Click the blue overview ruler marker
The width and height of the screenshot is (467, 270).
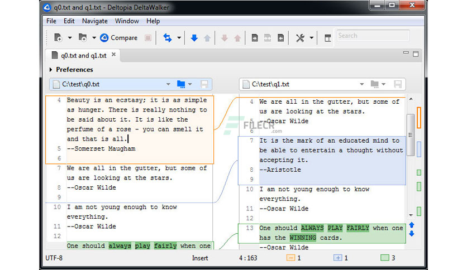coord(419,149)
